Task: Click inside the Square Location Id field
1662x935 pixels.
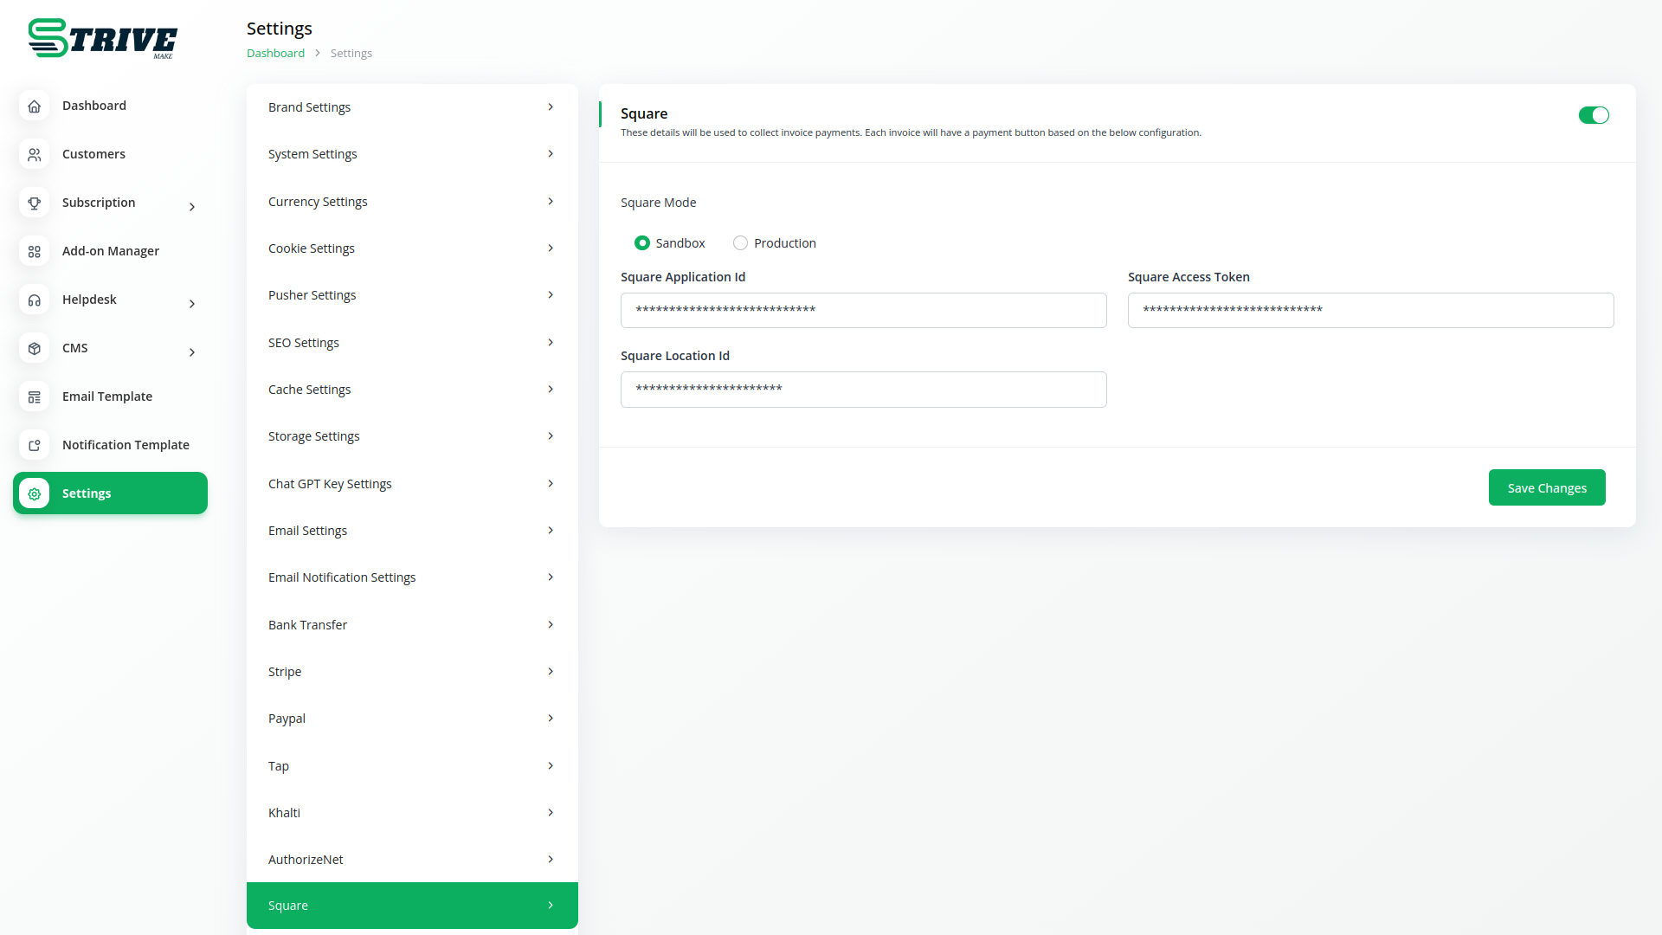Action: [863, 390]
